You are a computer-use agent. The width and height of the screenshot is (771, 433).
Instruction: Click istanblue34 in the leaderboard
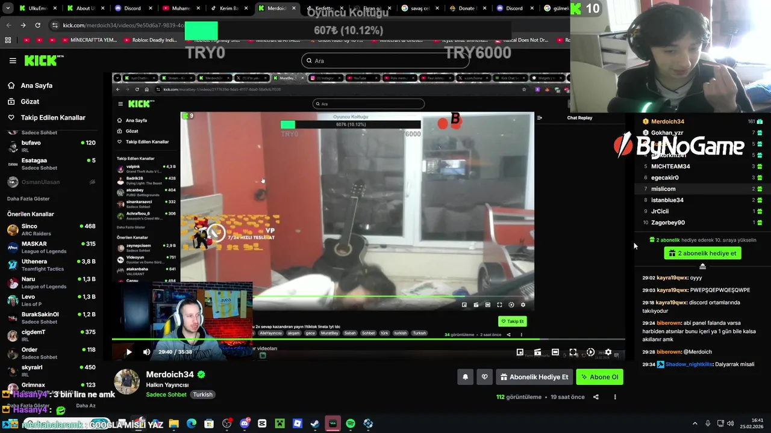point(667,200)
